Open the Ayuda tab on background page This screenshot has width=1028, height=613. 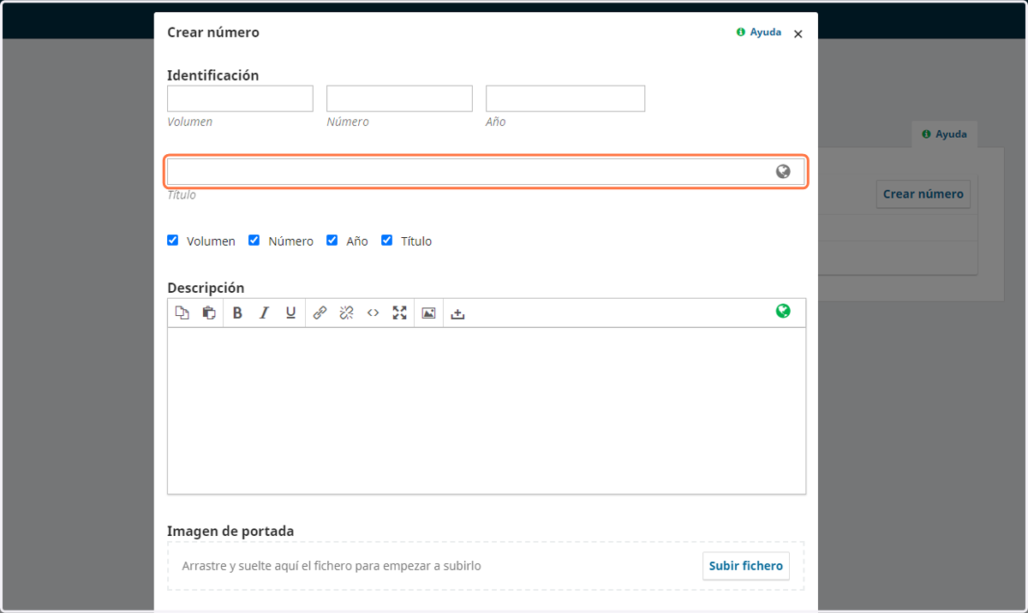click(x=944, y=134)
